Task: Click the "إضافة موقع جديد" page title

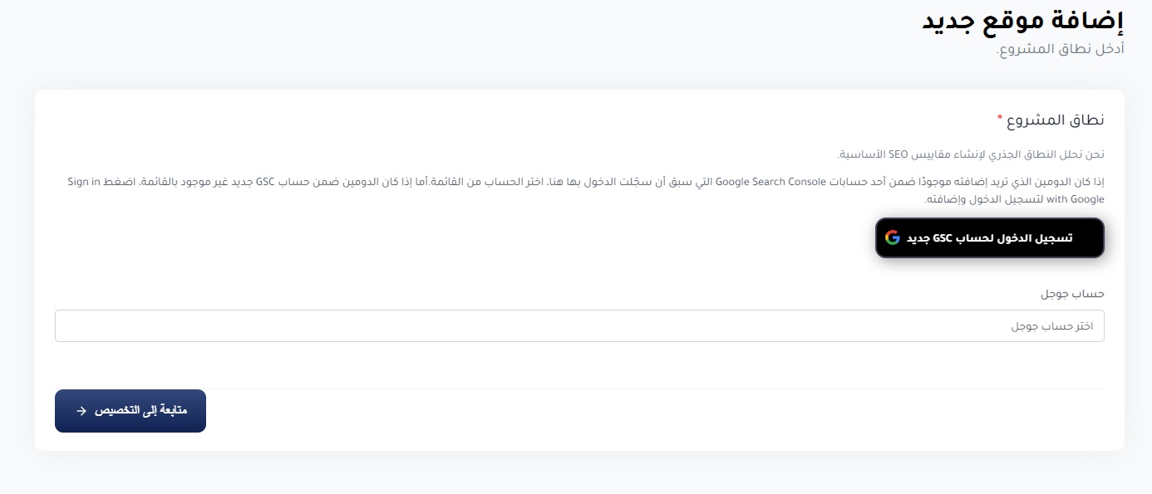Action: pyautogui.click(x=1023, y=21)
